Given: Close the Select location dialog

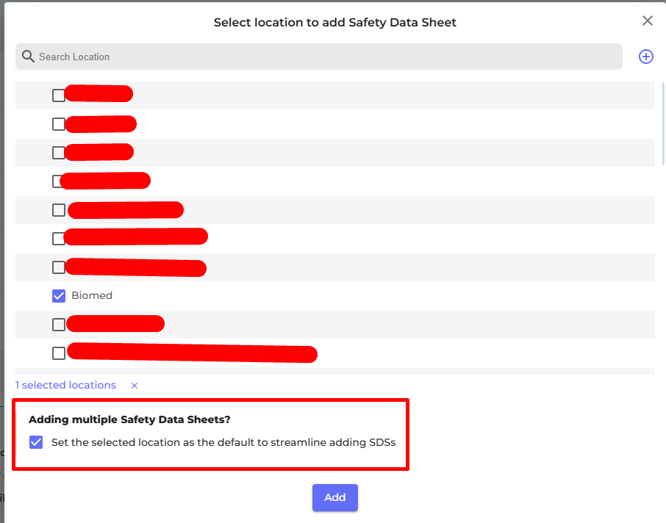Looking at the screenshot, I should pos(648,21).
